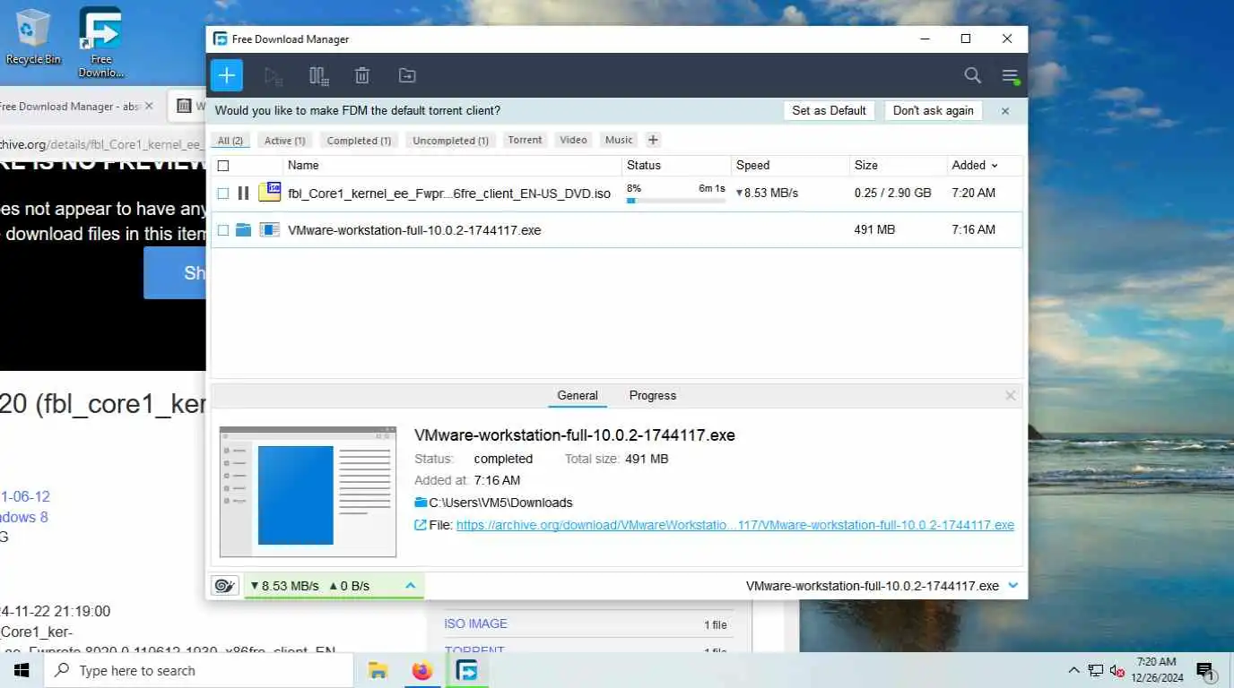Sort downloads by the Name column header
This screenshot has width=1234, height=688.
pos(453,166)
